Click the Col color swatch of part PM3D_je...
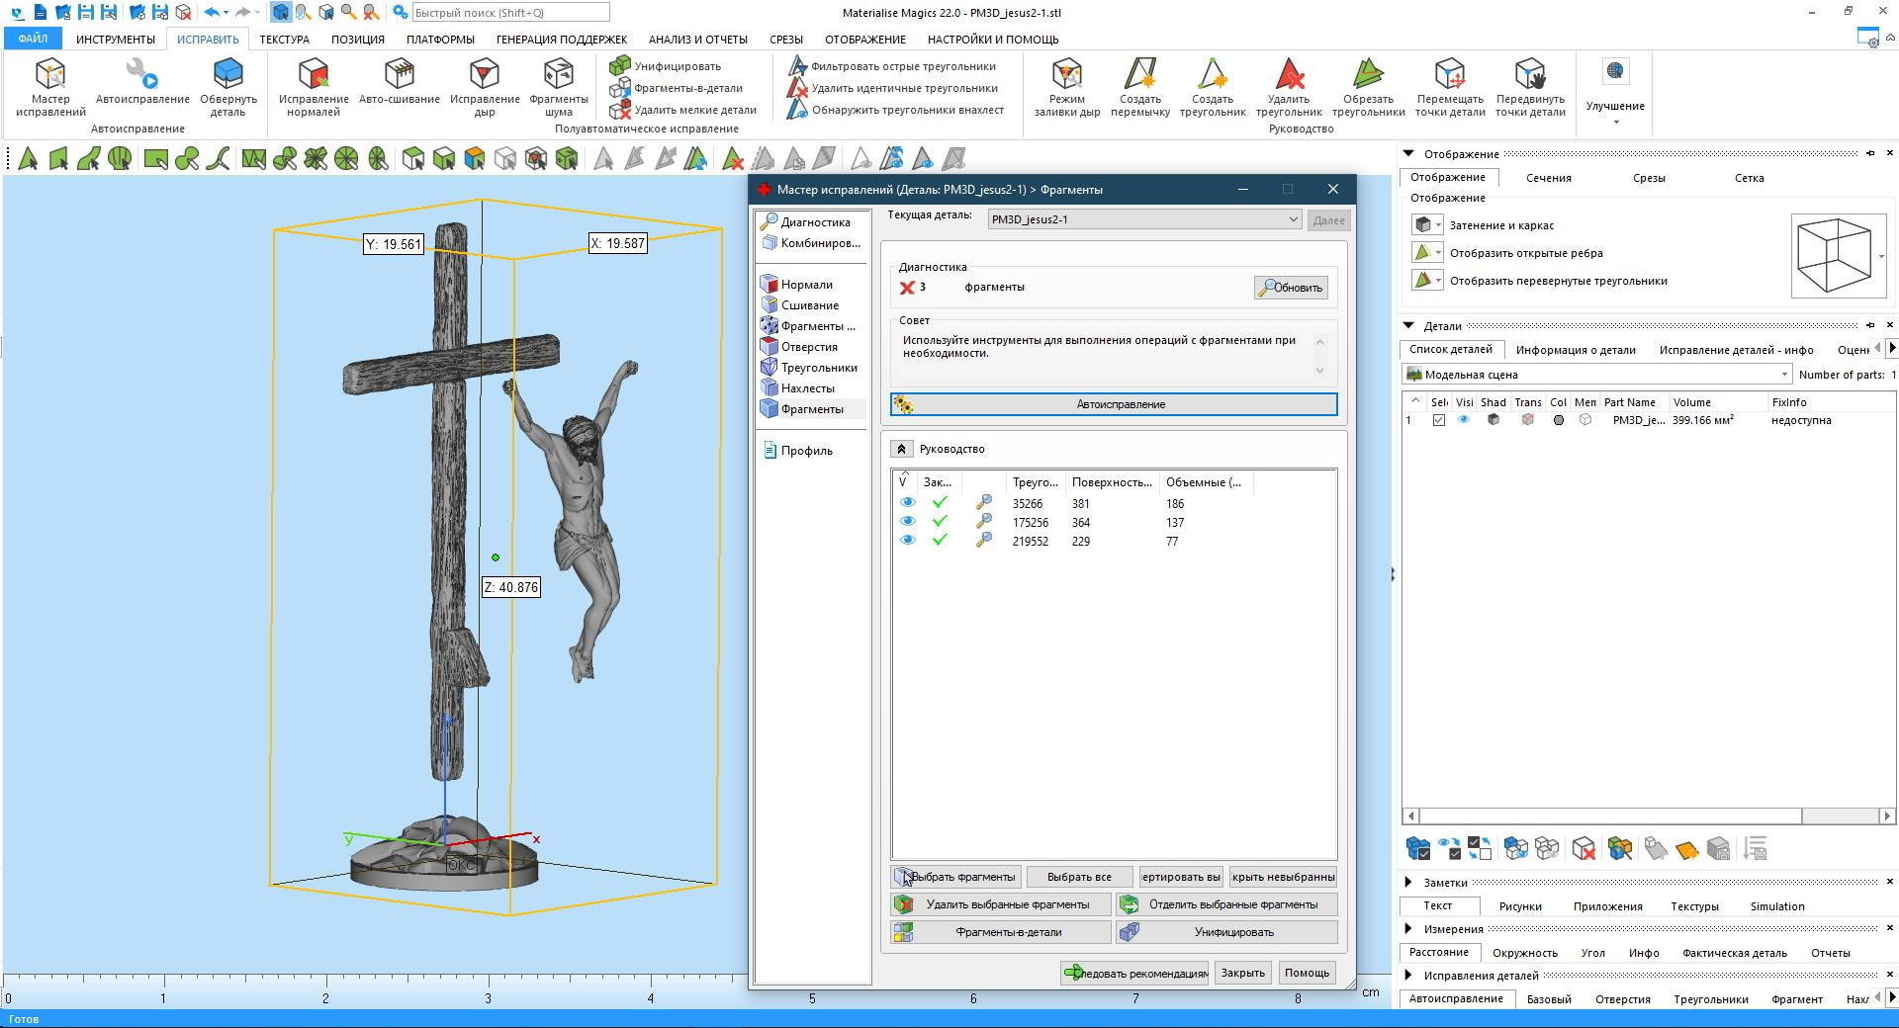Viewport: 1899px width, 1028px height. pos(1559,420)
